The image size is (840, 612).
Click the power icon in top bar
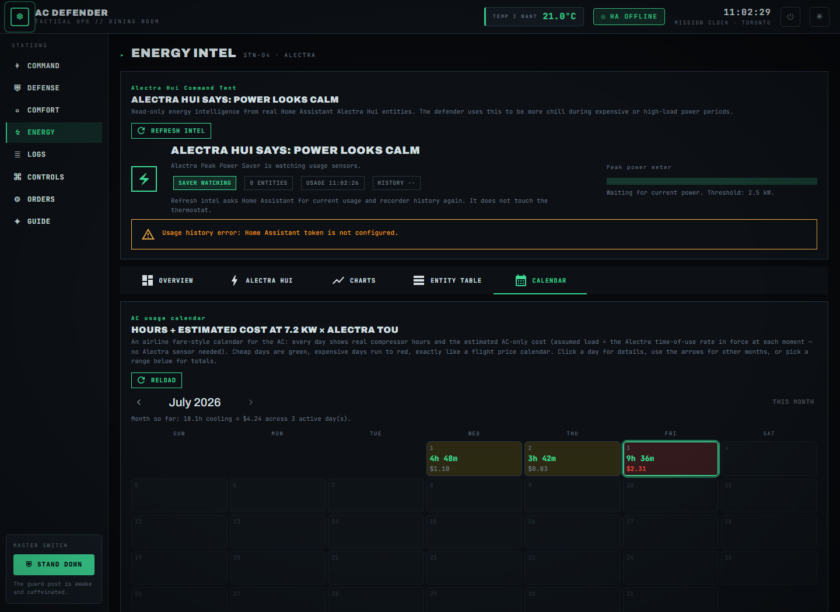pyautogui.click(x=790, y=17)
